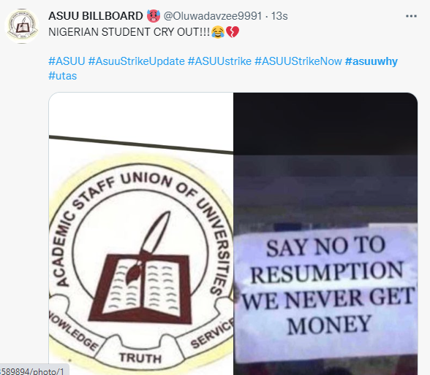Screen dimensions: 430x375
Task: Open the #AsuuStrikeUpdate hashtag
Action: pos(136,61)
